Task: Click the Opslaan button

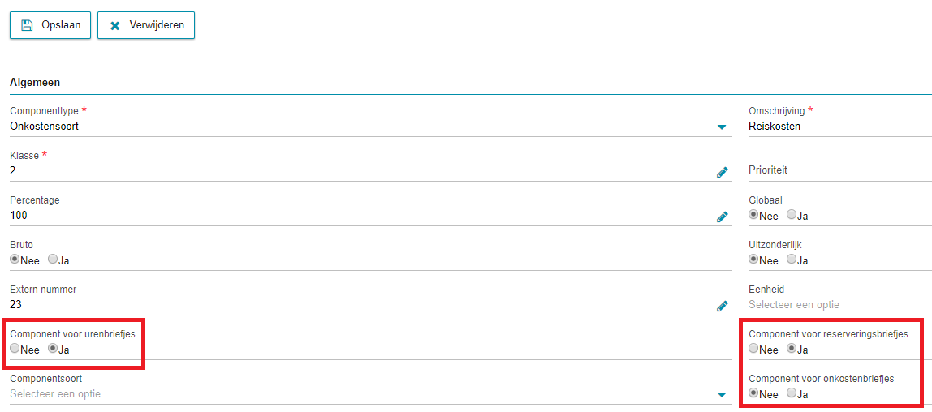Action: pos(50,25)
